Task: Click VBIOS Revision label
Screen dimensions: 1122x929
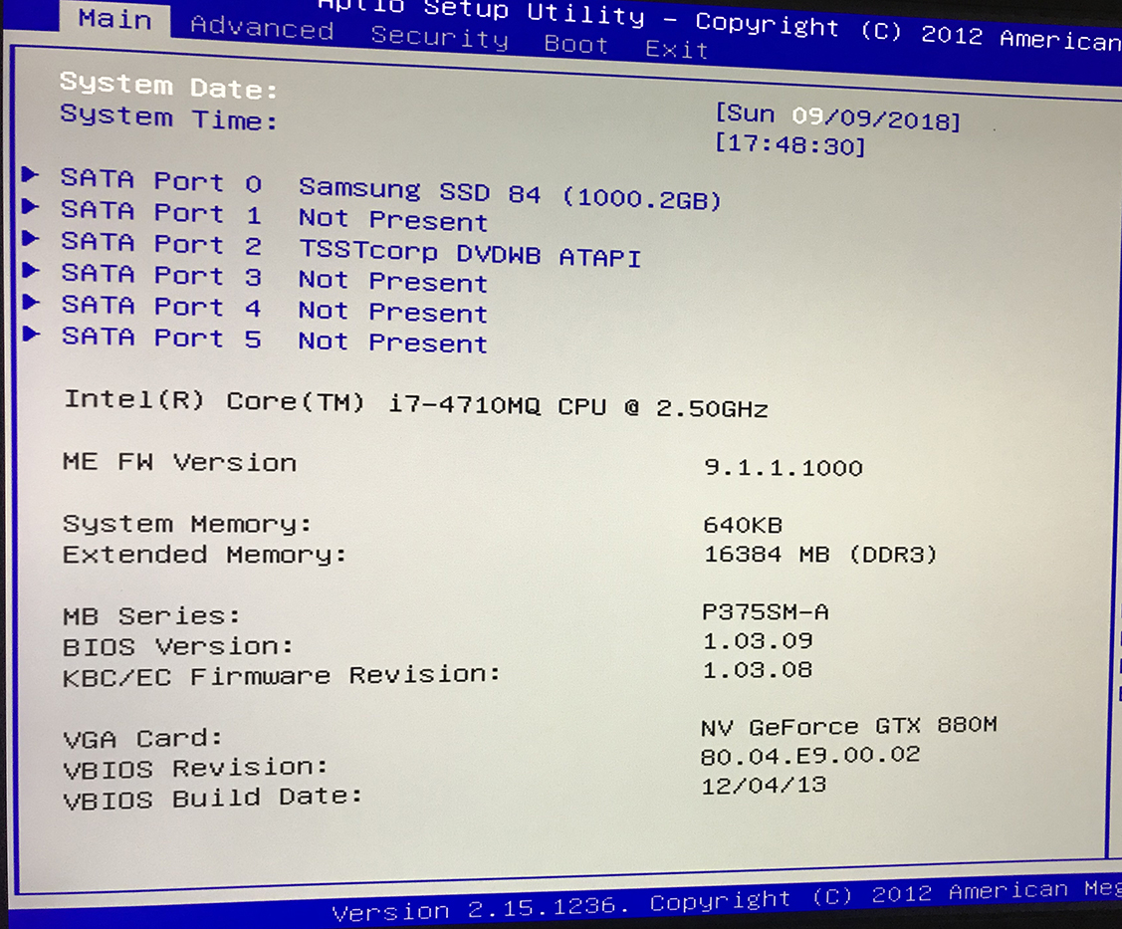Action: (195, 769)
